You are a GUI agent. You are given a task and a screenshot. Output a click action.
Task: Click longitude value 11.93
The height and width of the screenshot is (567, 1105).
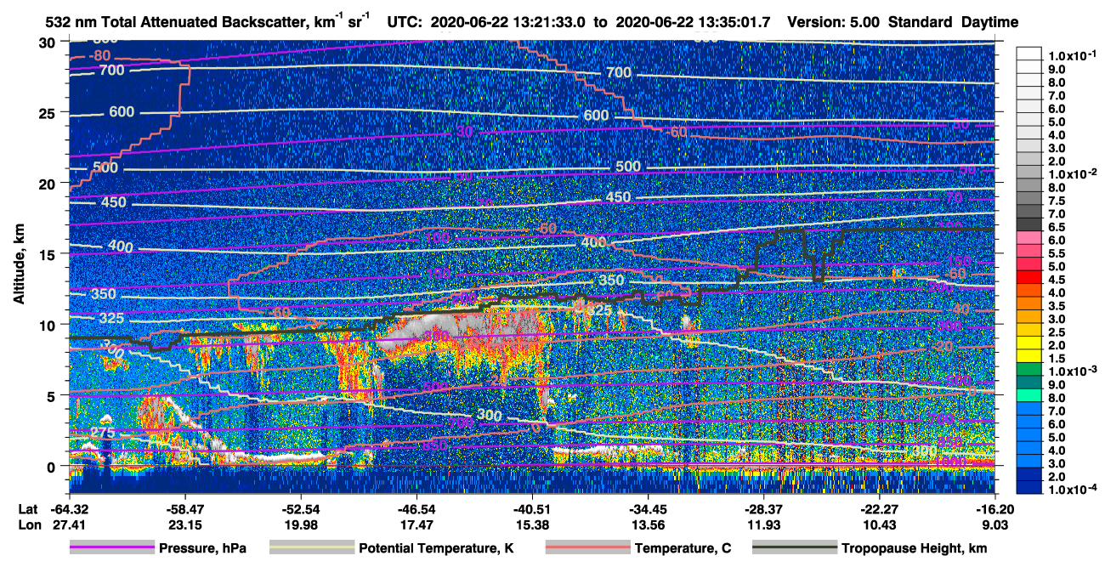[764, 525]
